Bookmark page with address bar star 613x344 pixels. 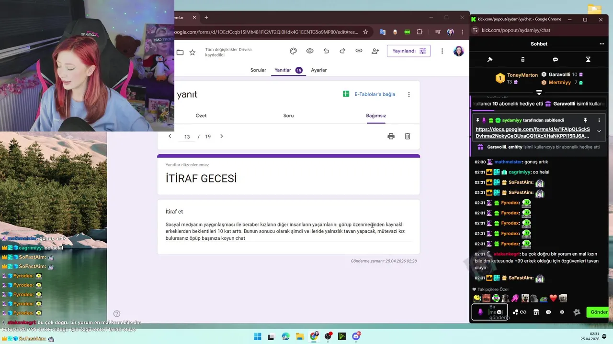(x=365, y=32)
